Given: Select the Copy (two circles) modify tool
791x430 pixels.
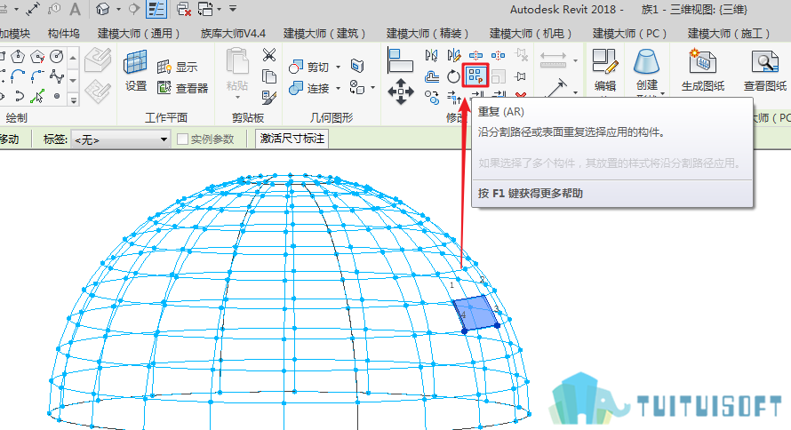Looking at the screenshot, I should (x=432, y=97).
